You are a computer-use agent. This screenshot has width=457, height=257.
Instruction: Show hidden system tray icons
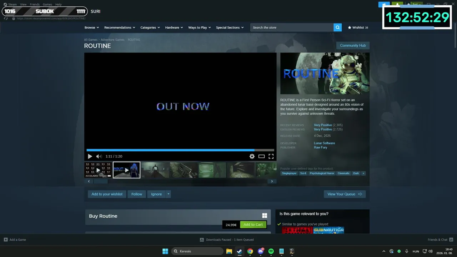coord(384,251)
